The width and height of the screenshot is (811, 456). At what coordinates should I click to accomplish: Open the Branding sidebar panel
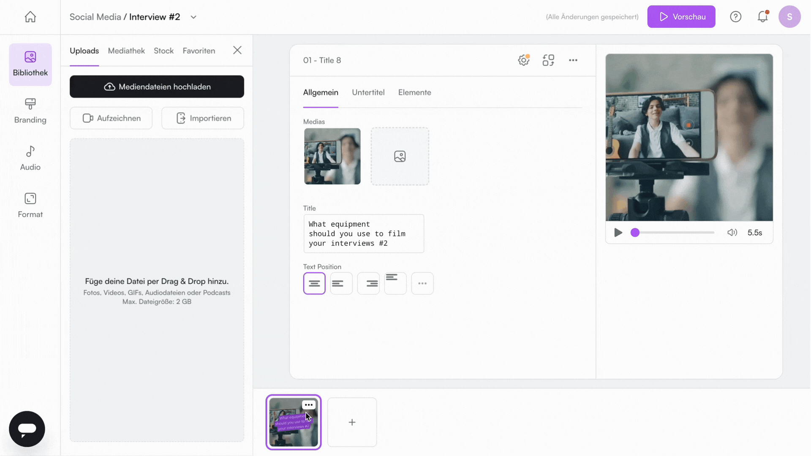[30, 111]
